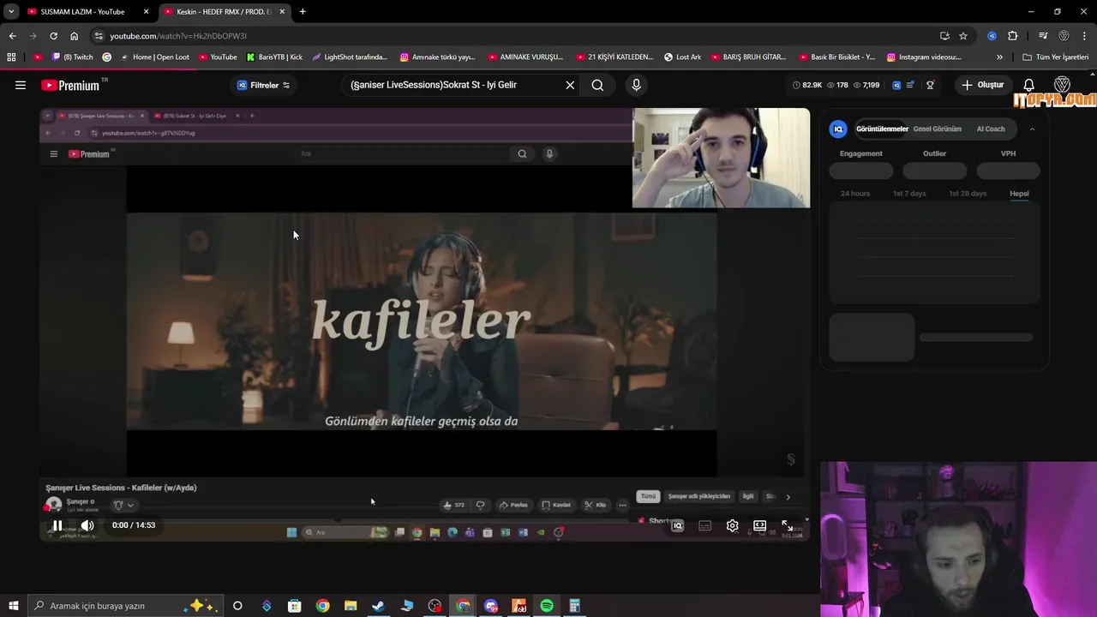Click the browser address bar URL
Viewport: 1097px width, 617px height.
(x=178, y=36)
